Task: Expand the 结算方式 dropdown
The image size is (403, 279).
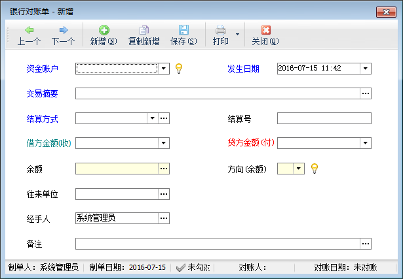Action: click(x=152, y=118)
